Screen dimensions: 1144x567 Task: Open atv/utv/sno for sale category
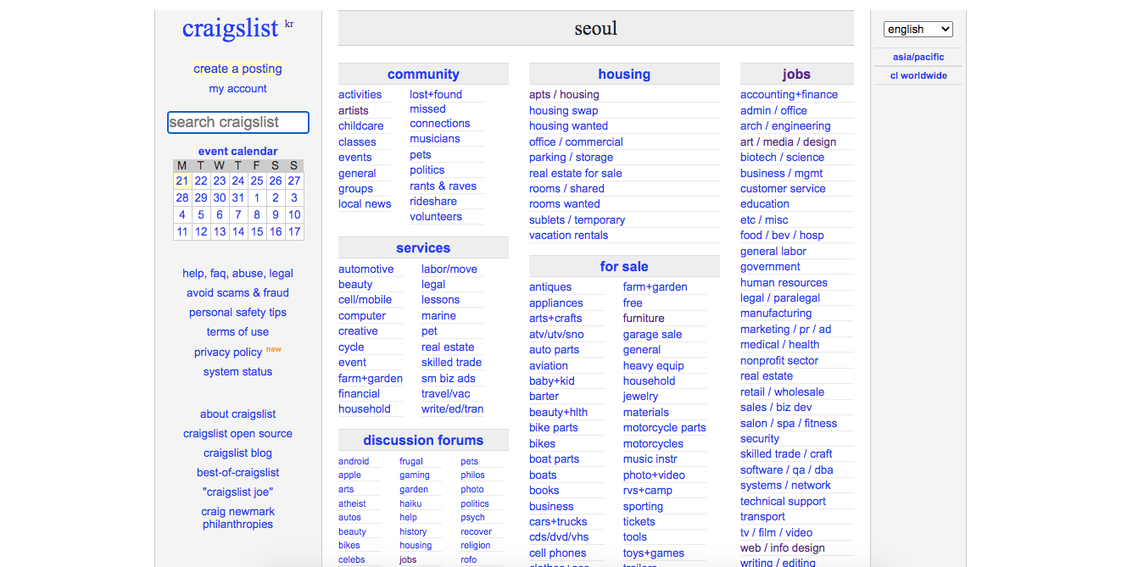(x=556, y=334)
